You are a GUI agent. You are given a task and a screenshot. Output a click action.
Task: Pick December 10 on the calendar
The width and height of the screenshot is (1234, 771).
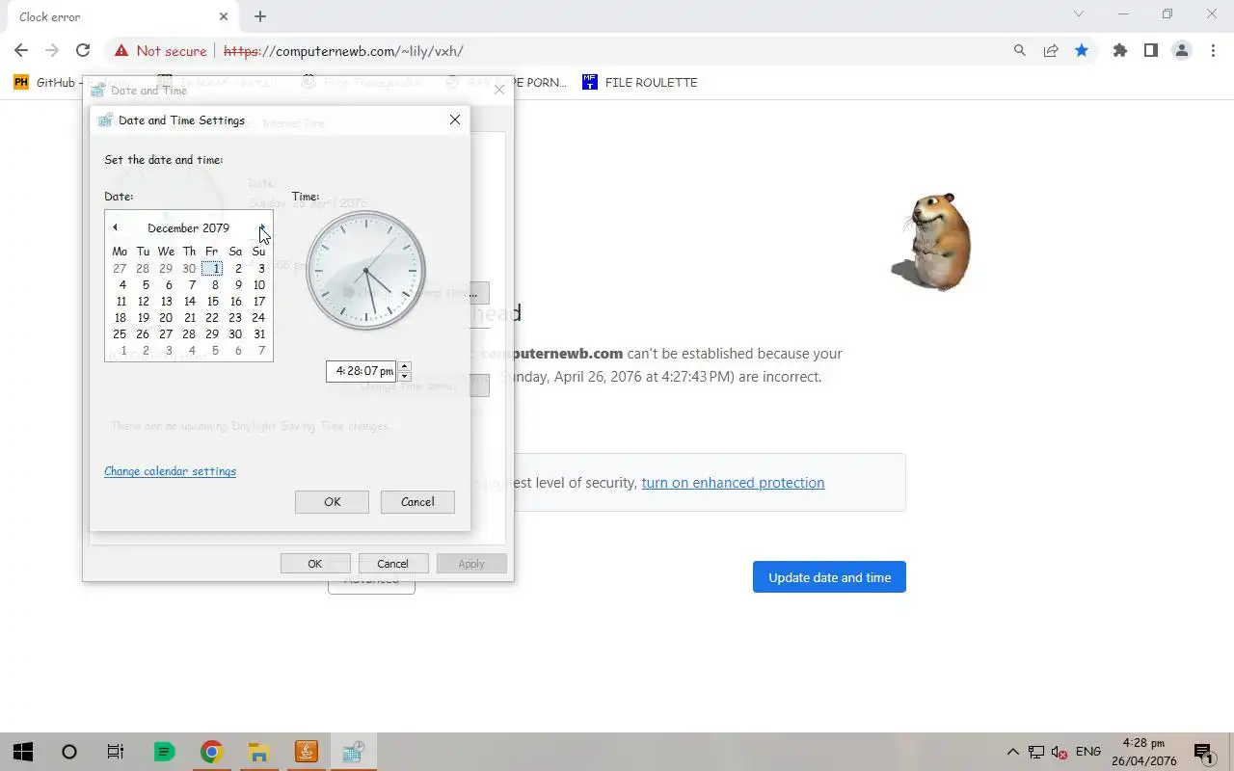tap(258, 285)
